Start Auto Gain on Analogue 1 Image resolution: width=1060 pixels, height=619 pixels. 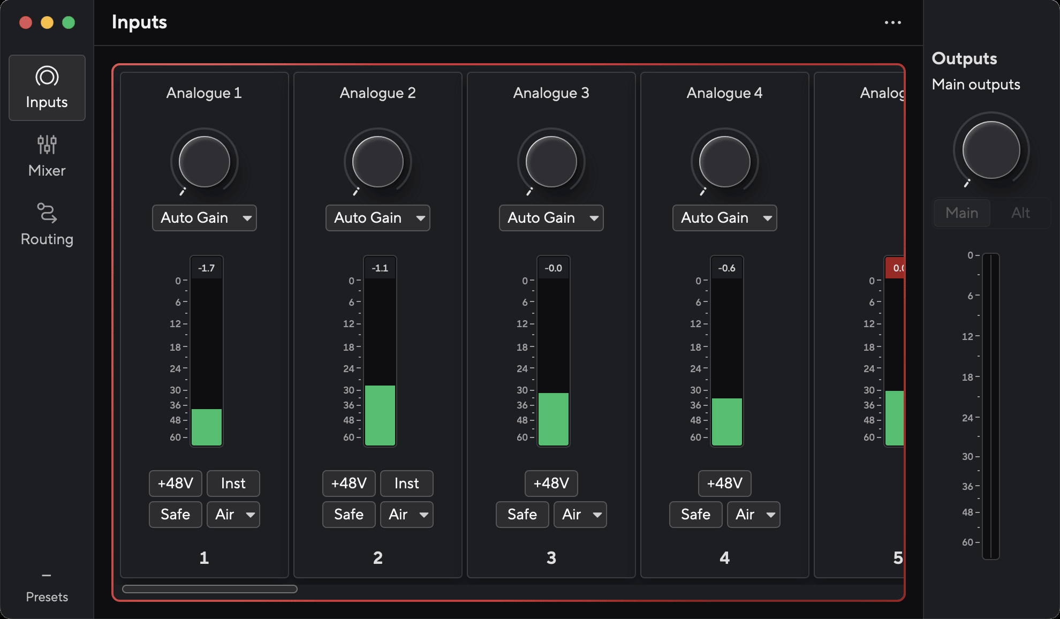tap(195, 218)
